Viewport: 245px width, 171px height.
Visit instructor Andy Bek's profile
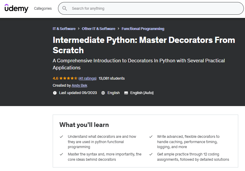coord(79,85)
